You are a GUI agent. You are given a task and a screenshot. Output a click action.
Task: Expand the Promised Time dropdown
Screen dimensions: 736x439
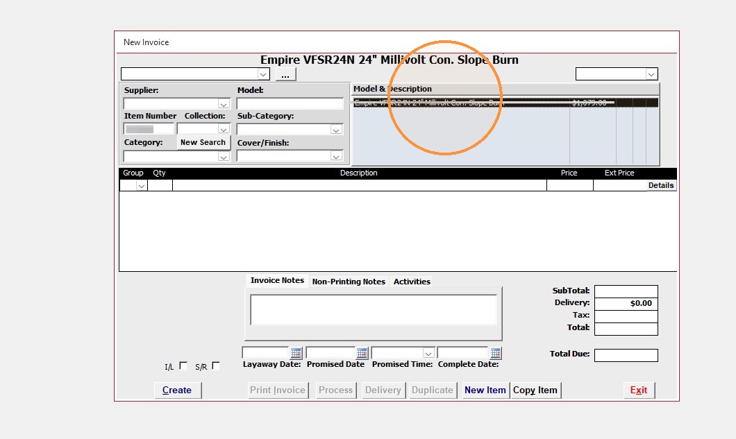click(428, 353)
